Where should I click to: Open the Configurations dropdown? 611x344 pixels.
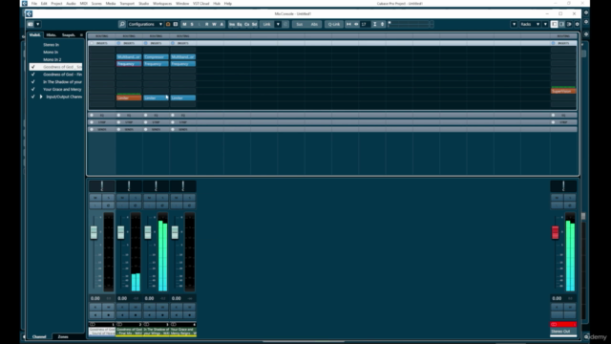click(145, 24)
